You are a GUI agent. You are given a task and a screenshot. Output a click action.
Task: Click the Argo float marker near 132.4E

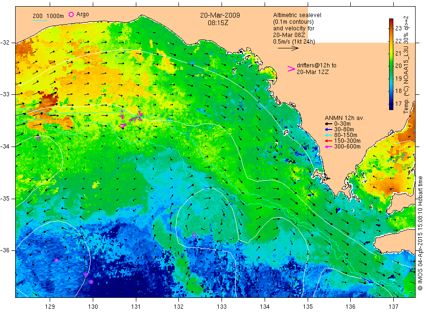coord(194,235)
